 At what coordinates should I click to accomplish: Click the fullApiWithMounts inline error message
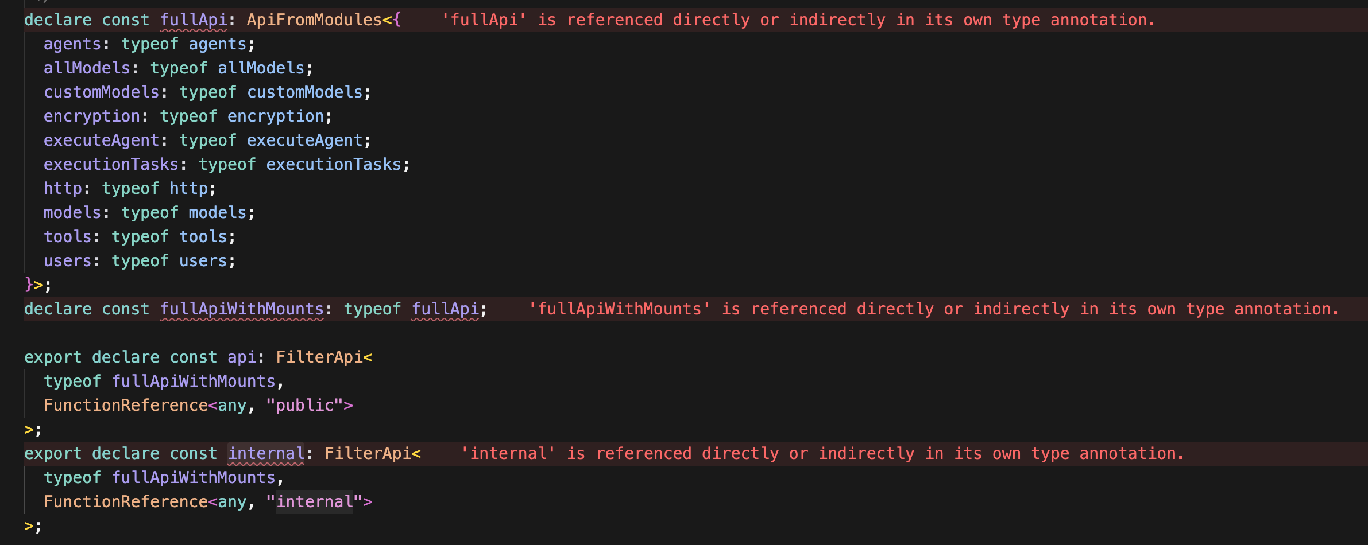click(933, 309)
